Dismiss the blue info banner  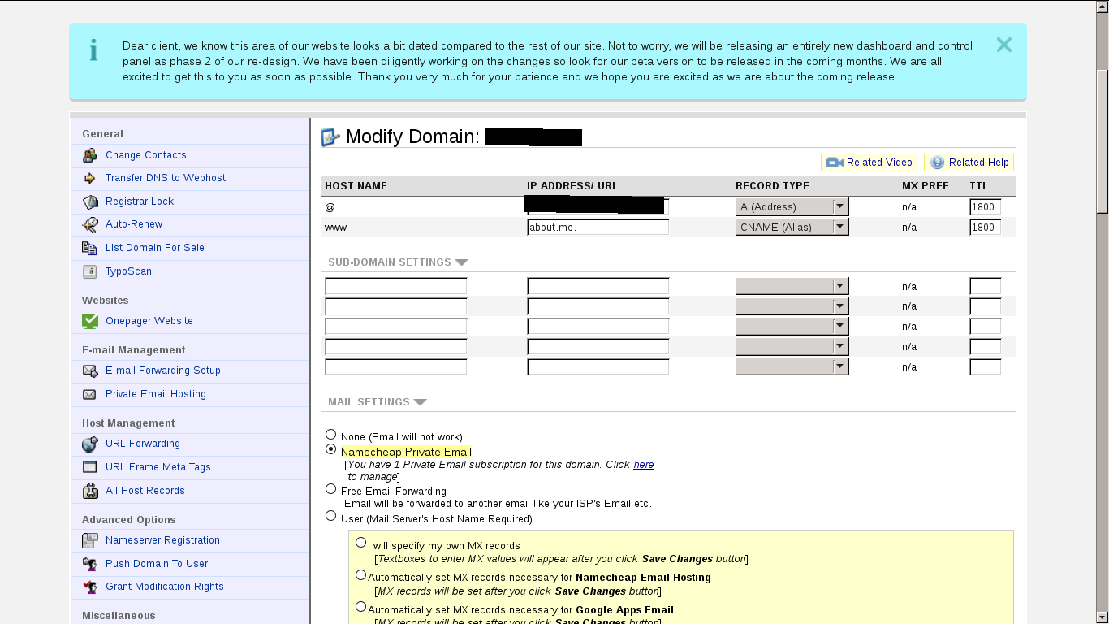click(x=1003, y=45)
